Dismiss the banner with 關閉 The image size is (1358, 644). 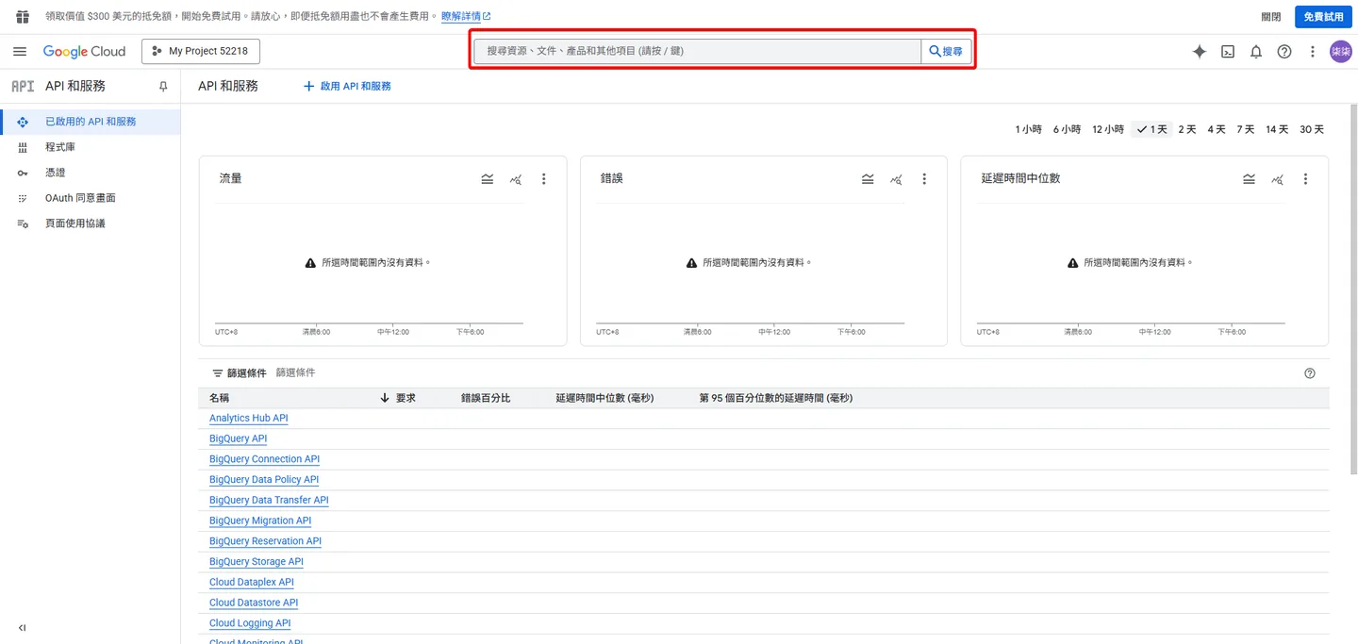1271,17
